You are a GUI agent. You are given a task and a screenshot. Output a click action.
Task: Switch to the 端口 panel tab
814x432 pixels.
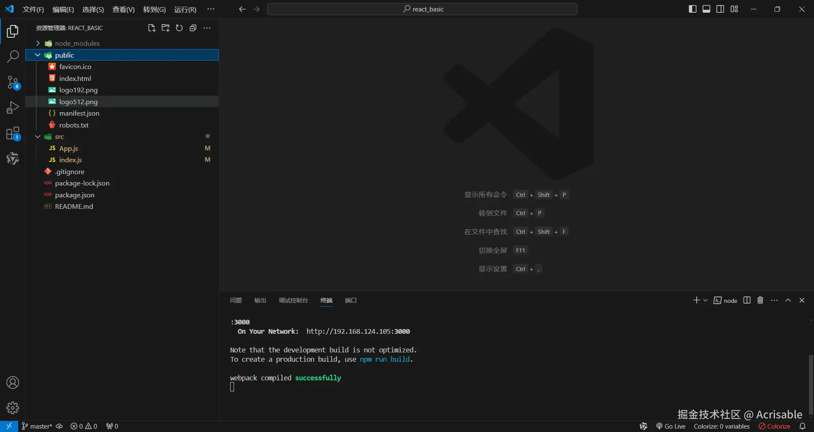[351, 300]
